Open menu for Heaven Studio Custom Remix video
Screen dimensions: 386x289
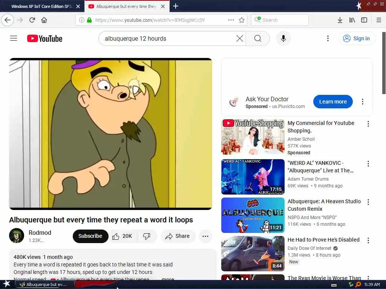[x=368, y=202]
